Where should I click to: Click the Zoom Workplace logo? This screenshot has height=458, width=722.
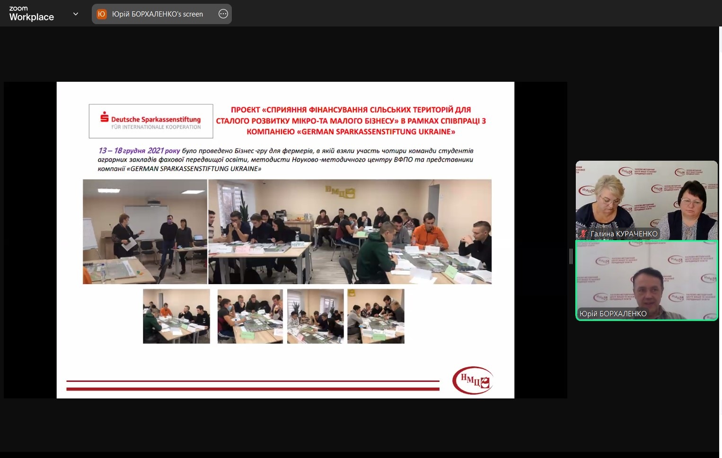coord(31,14)
